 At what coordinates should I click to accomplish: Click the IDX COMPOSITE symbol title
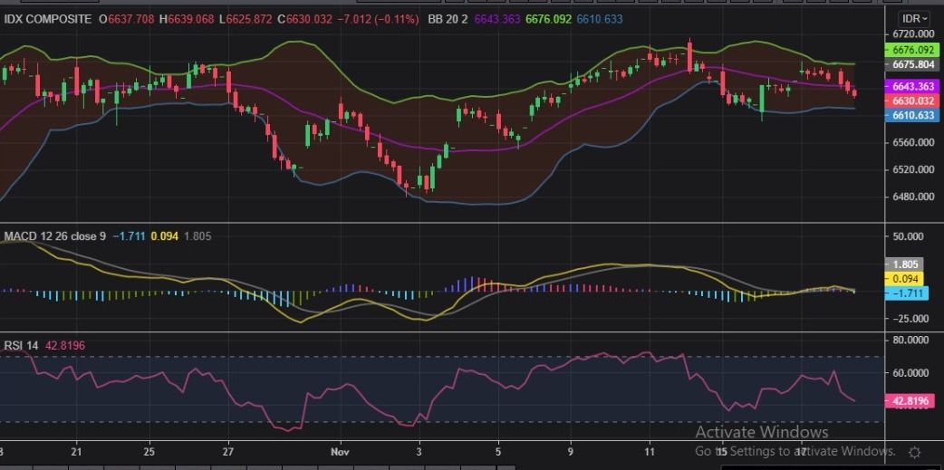pos(47,19)
